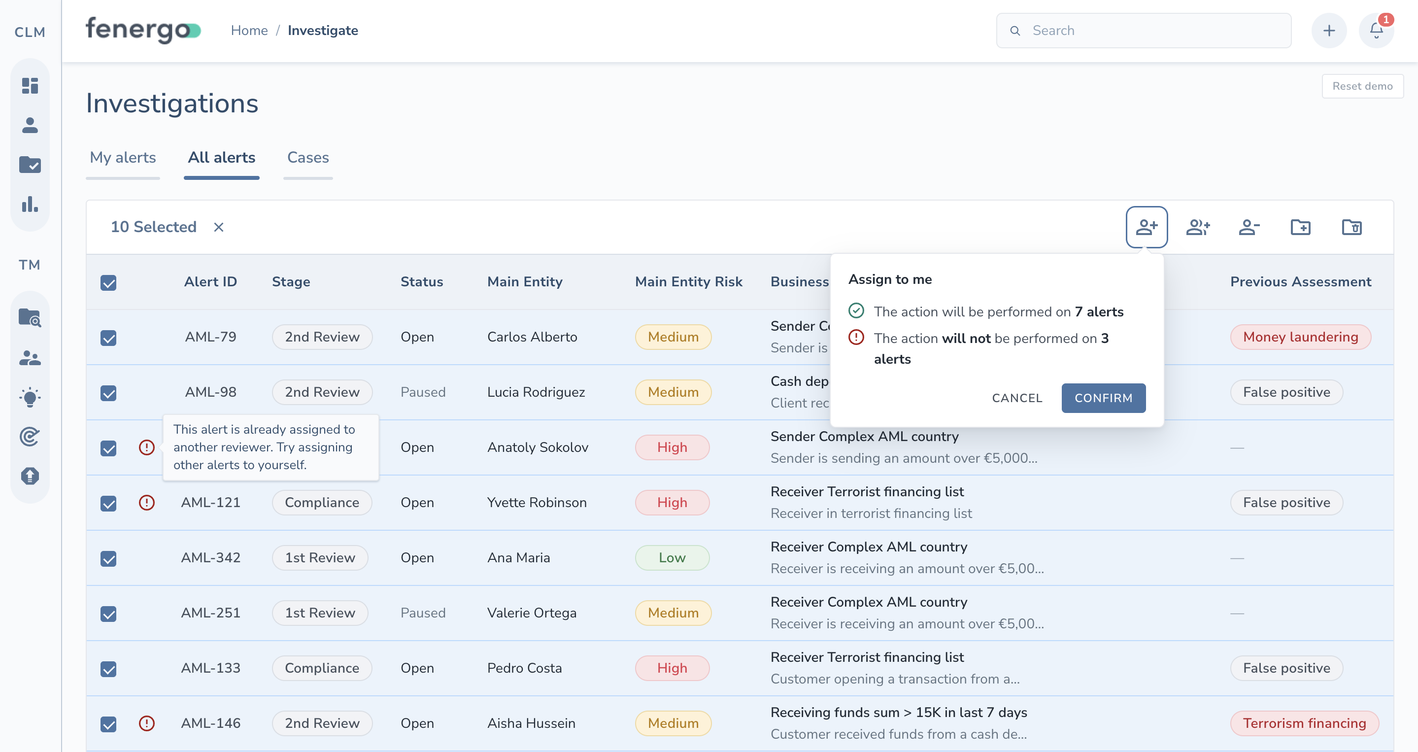The width and height of the screenshot is (1418, 752).
Task: Uncheck the AML-133 row checkbox
Action: [108, 668]
